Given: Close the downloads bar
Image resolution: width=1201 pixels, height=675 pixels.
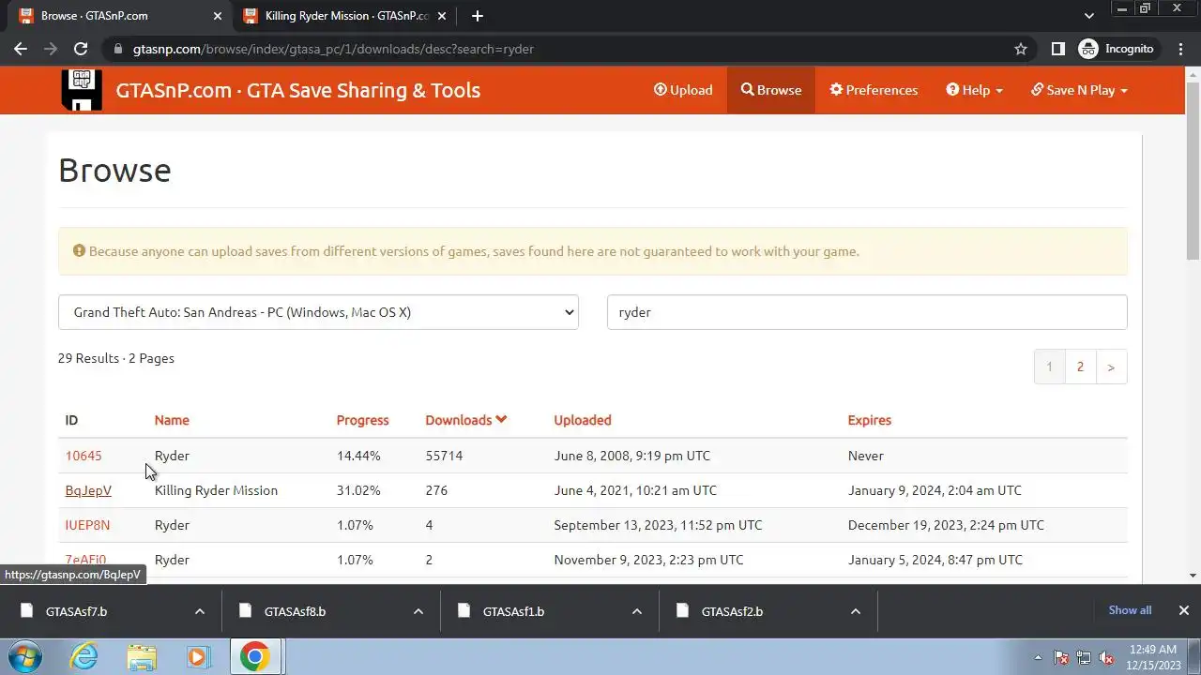Looking at the screenshot, I should [1183, 610].
